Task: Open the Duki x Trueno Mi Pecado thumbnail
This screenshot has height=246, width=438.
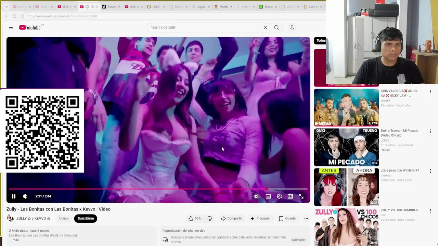Action: 346,147
